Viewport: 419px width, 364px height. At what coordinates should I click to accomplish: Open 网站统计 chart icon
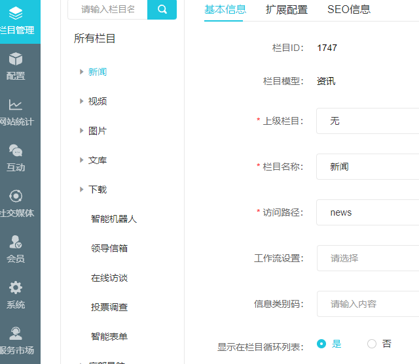pyautogui.click(x=16, y=112)
